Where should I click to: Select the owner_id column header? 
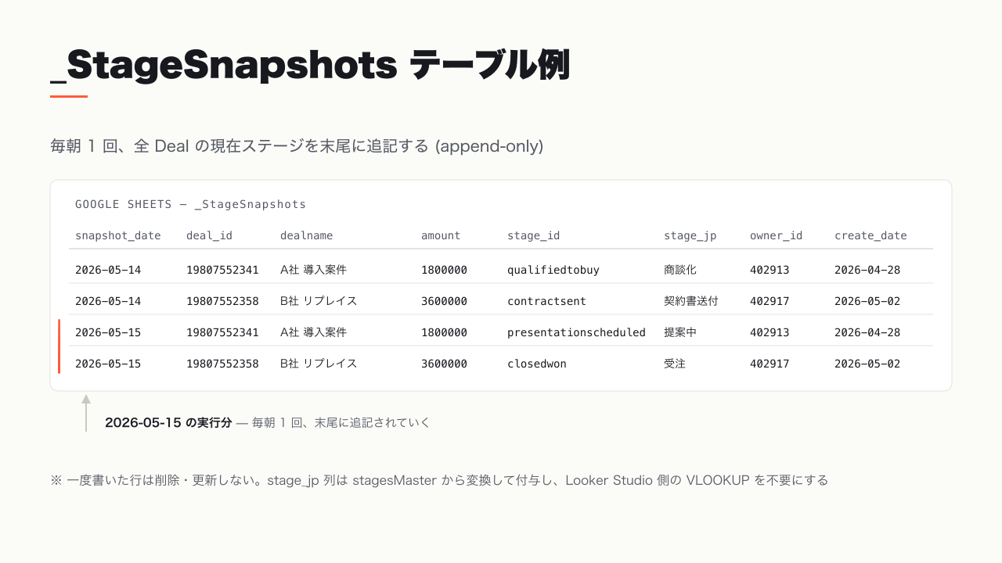tap(777, 235)
